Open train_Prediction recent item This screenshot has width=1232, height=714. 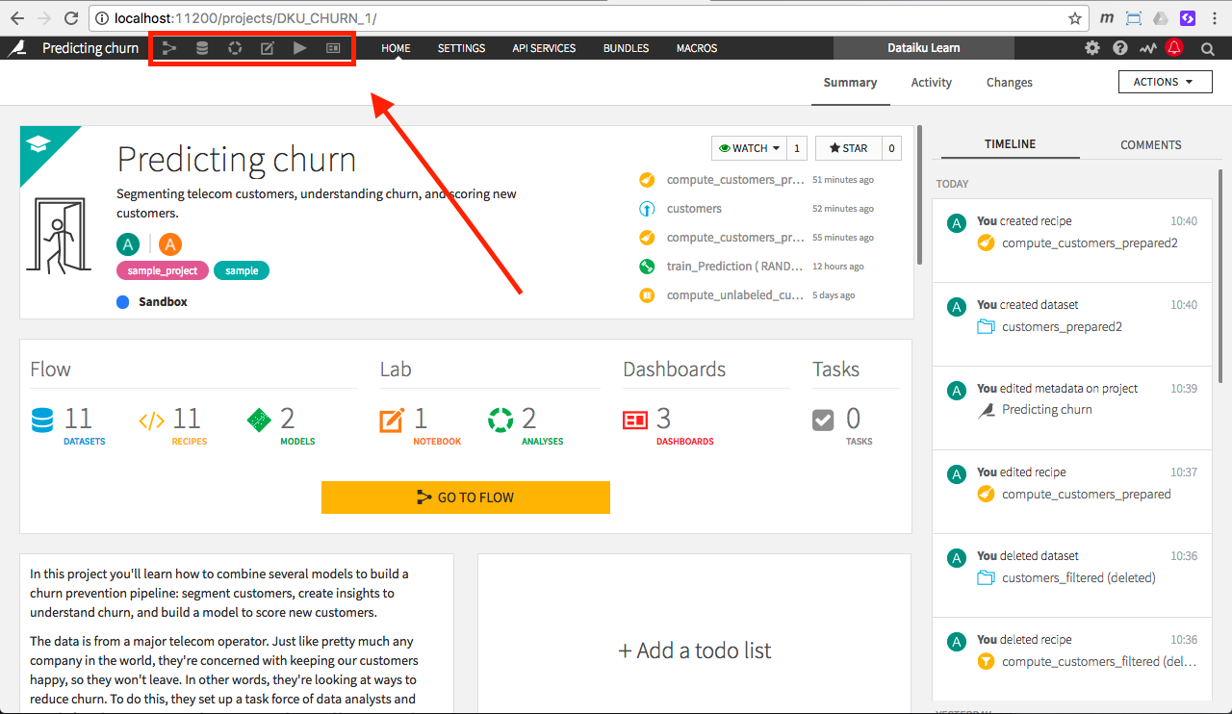735,267
